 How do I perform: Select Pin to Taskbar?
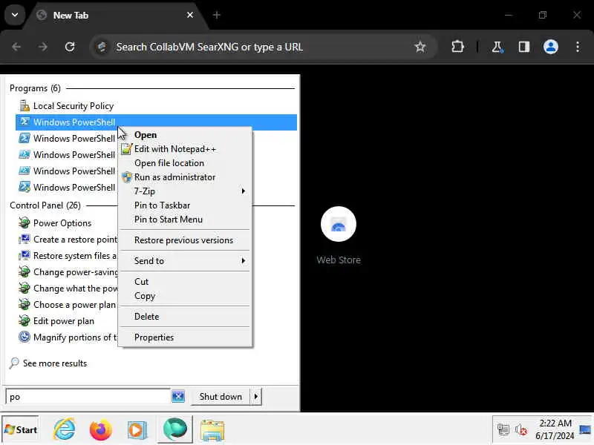tap(185, 205)
